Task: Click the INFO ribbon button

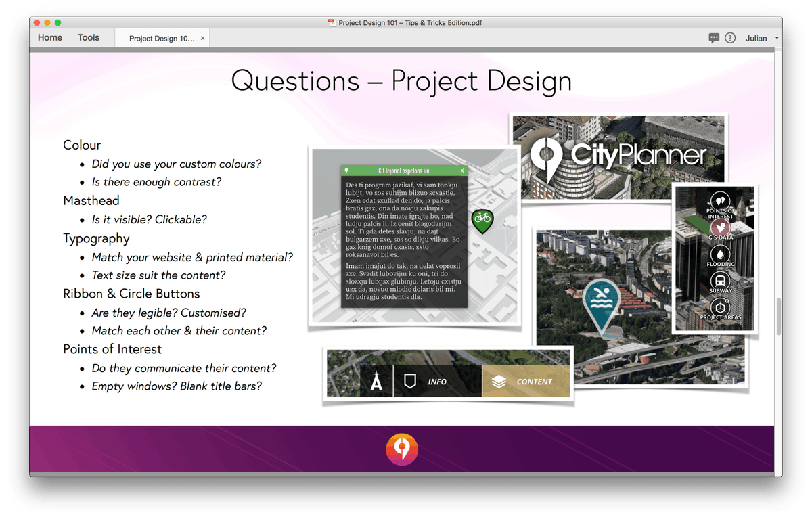Action: point(437,382)
